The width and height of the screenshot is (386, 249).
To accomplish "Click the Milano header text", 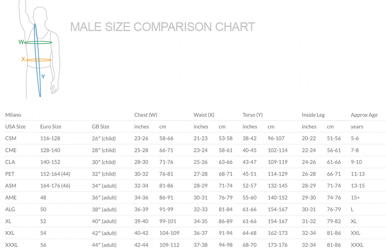I will [x=13, y=115].
